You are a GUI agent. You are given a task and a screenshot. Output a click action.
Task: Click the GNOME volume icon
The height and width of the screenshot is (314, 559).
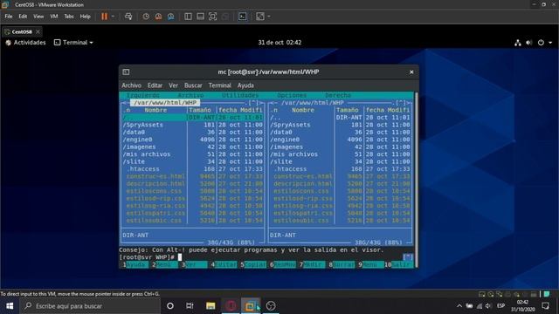[529, 43]
